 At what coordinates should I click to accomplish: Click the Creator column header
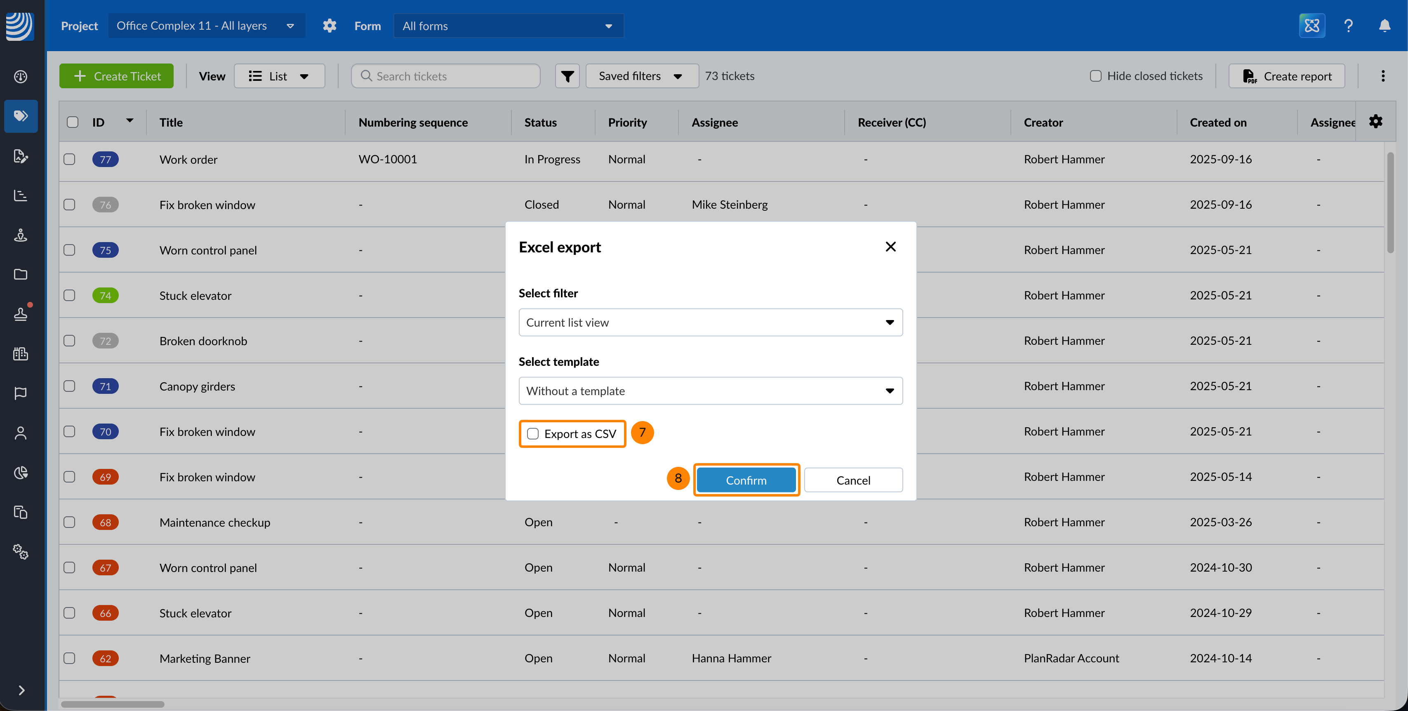pyautogui.click(x=1043, y=122)
